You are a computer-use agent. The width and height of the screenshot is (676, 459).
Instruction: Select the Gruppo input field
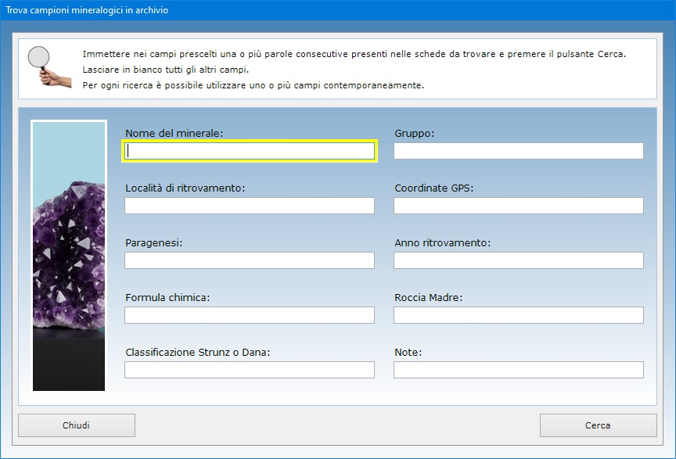tap(518, 151)
